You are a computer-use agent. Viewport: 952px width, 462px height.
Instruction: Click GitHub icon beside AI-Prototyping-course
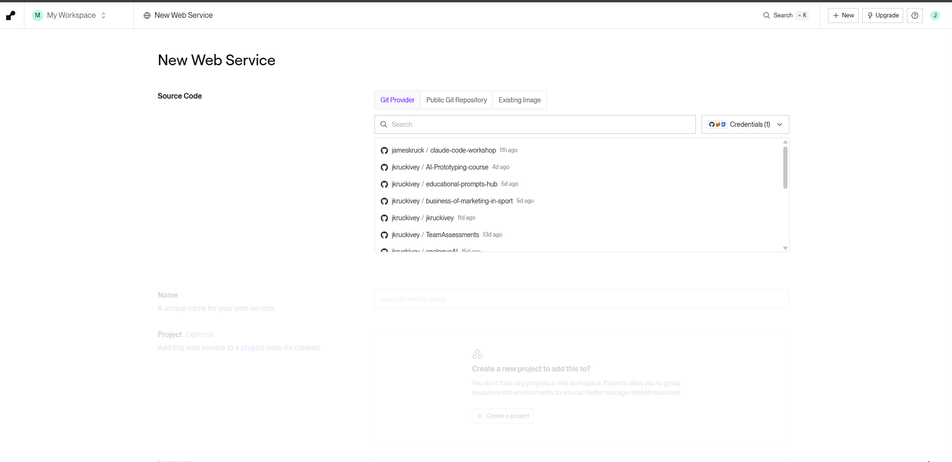coord(384,168)
